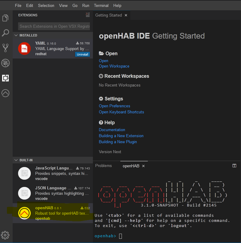This screenshot has height=243, width=241.
Task: Click the Extensions view icon
Action: point(5,78)
